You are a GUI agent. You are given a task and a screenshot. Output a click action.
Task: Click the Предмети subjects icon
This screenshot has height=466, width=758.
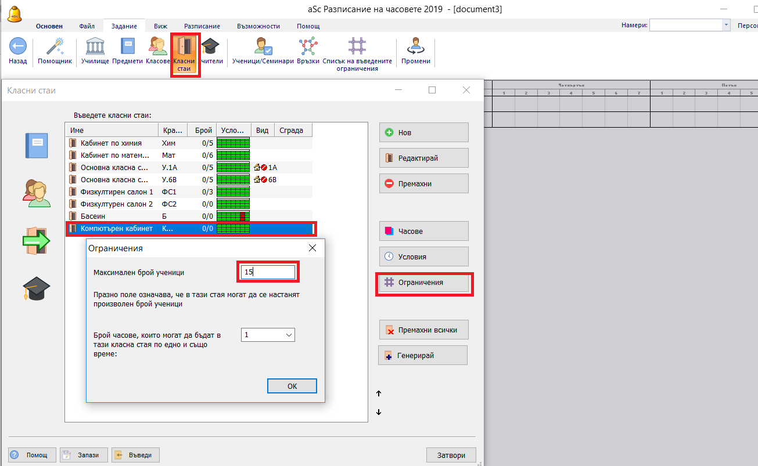coord(127,46)
